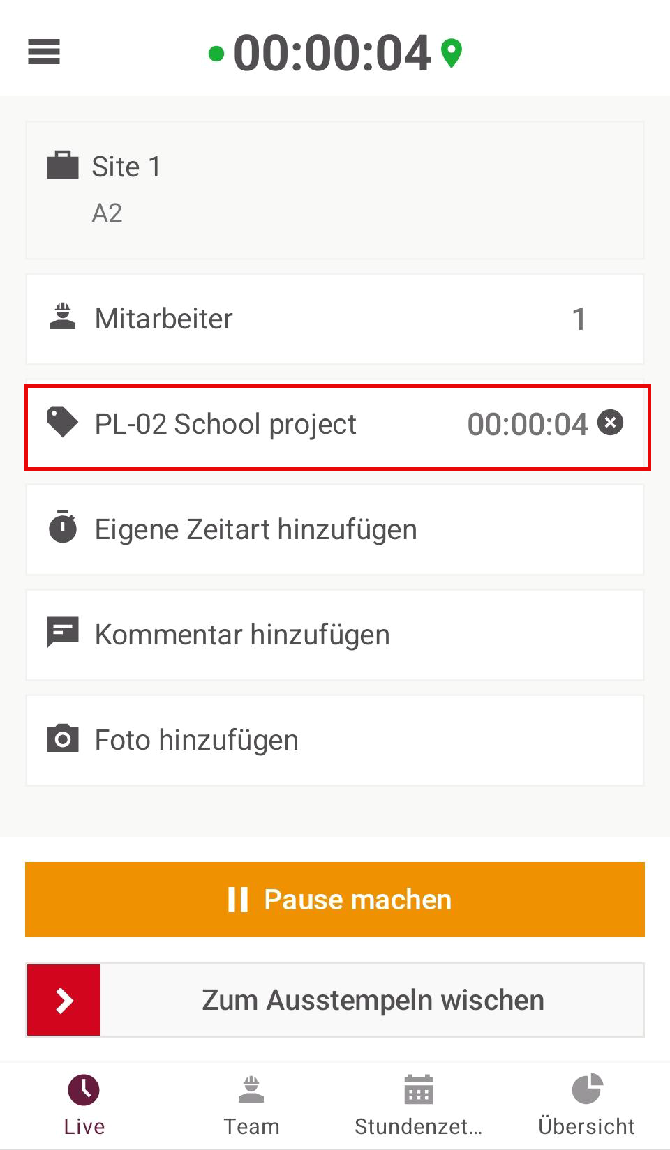
Task: Tap the green GPS location pin
Action: click(x=452, y=53)
